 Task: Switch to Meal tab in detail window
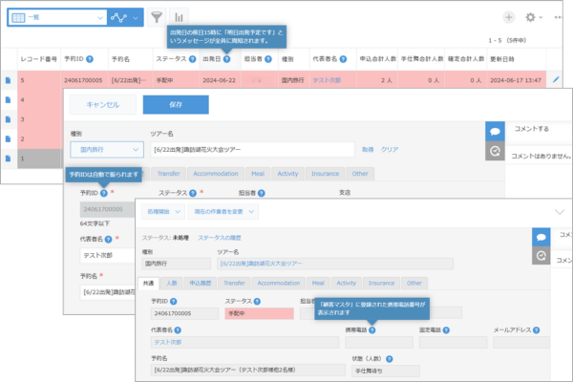pos(318,284)
